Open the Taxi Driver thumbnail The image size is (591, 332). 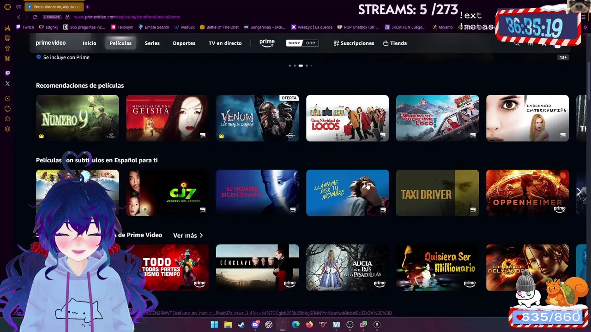(437, 193)
